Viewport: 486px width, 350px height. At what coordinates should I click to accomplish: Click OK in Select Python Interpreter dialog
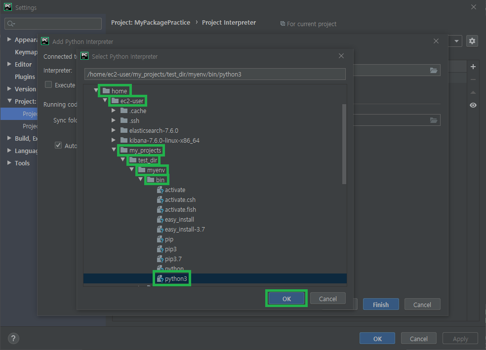pos(286,299)
